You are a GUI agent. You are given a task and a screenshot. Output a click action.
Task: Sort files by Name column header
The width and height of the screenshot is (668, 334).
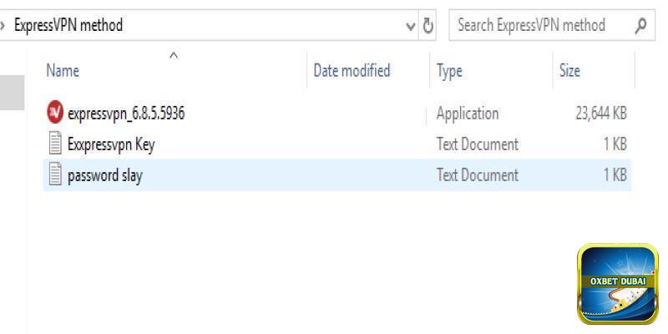(63, 71)
